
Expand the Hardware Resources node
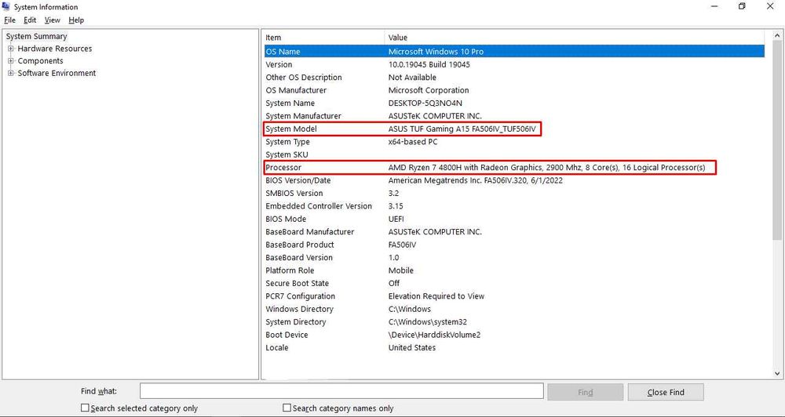[x=10, y=49]
